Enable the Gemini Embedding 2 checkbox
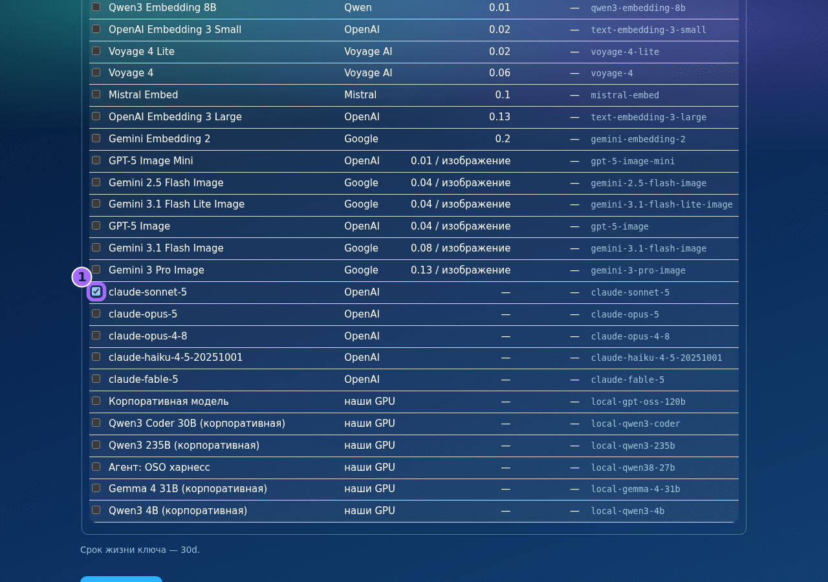This screenshot has height=582, width=828. click(x=96, y=138)
